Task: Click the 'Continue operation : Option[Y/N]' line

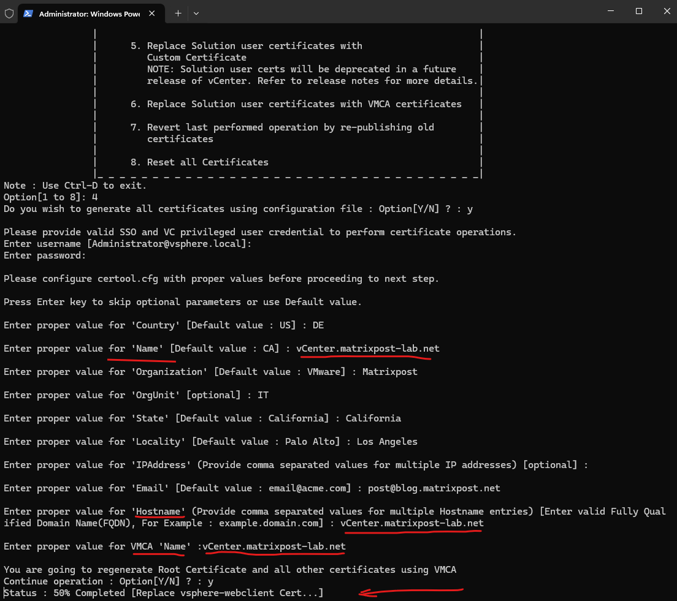Action: [109, 581]
